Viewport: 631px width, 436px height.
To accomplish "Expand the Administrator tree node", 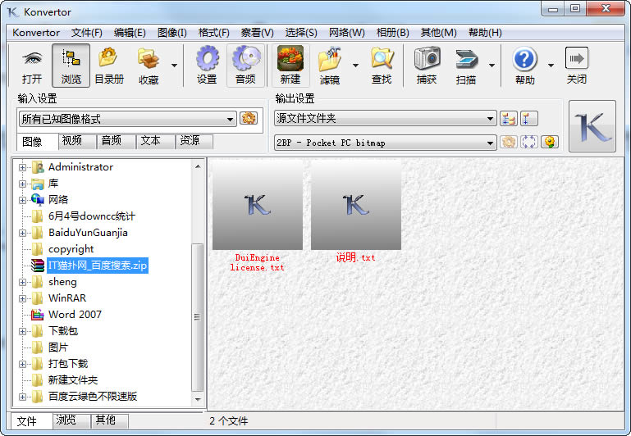I will point(22,167).
